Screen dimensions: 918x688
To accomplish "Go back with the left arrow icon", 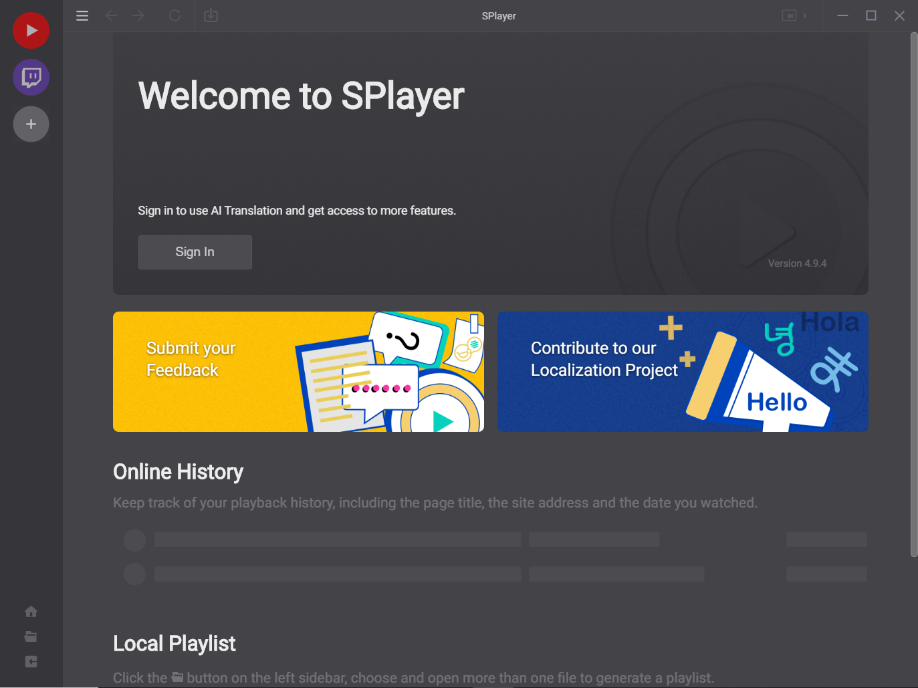I will tap(112, 15).
